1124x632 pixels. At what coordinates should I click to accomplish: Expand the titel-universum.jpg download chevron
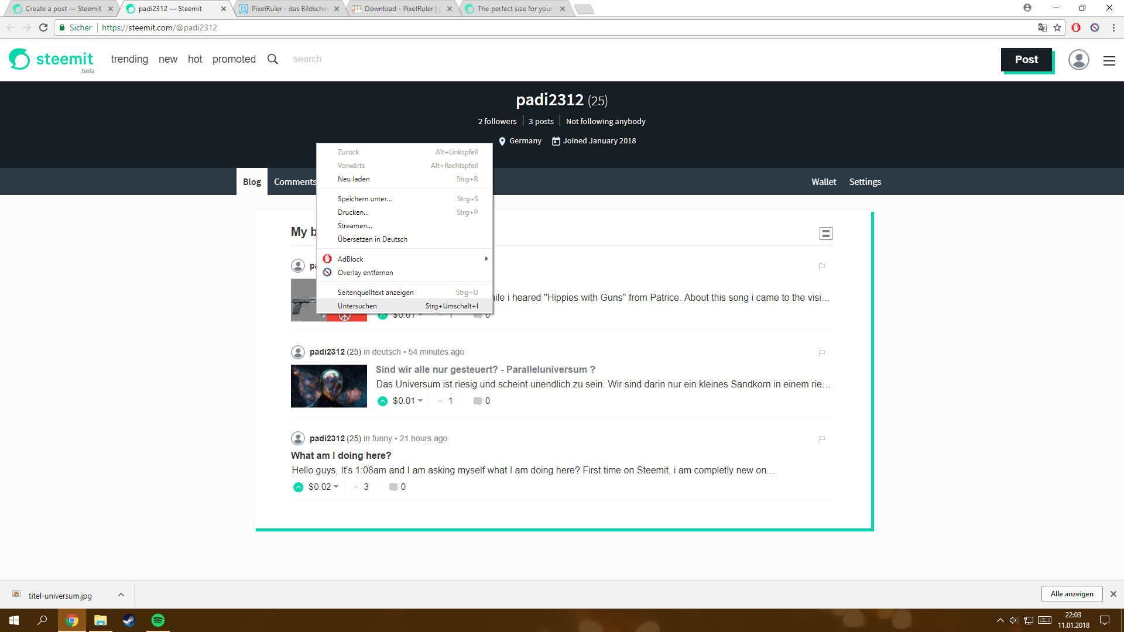tap(121, 595)
